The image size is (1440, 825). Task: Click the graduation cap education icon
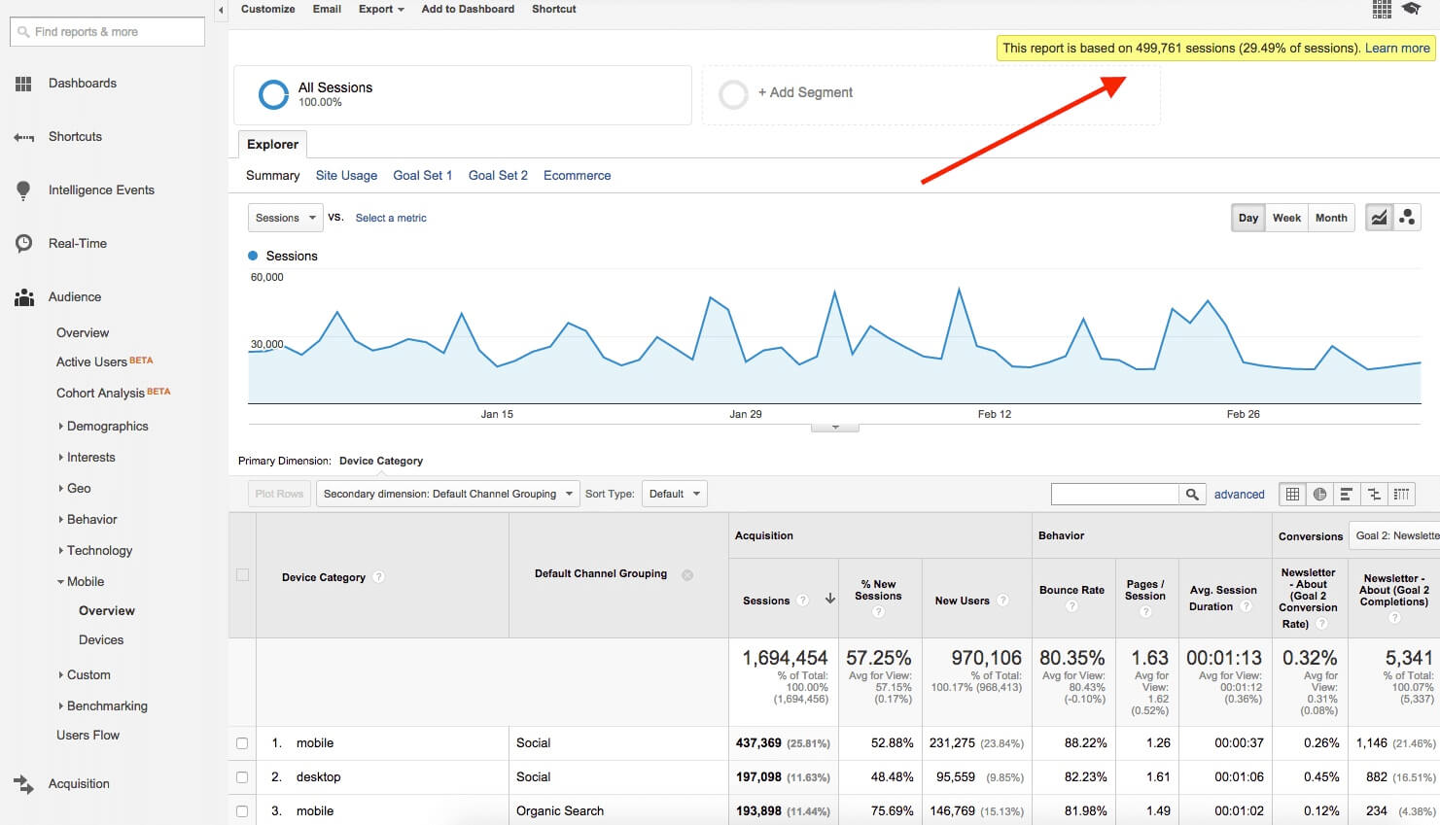[x=1411, y=10]
